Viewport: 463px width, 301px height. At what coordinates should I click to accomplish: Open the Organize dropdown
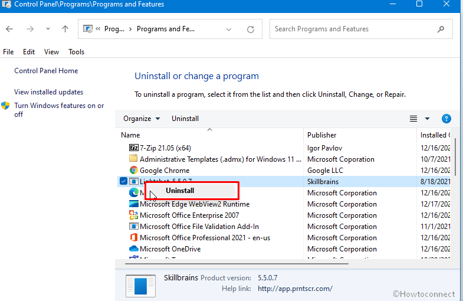142,119
